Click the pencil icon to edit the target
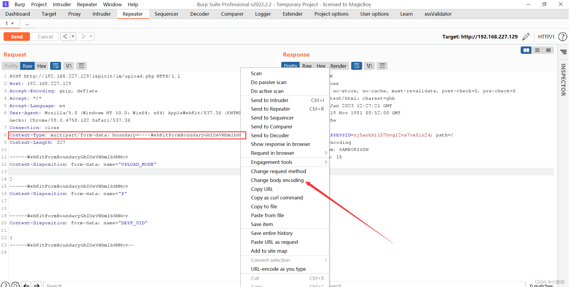The height and width of the screenshot is (287, 569). click(x=526, y=36)
